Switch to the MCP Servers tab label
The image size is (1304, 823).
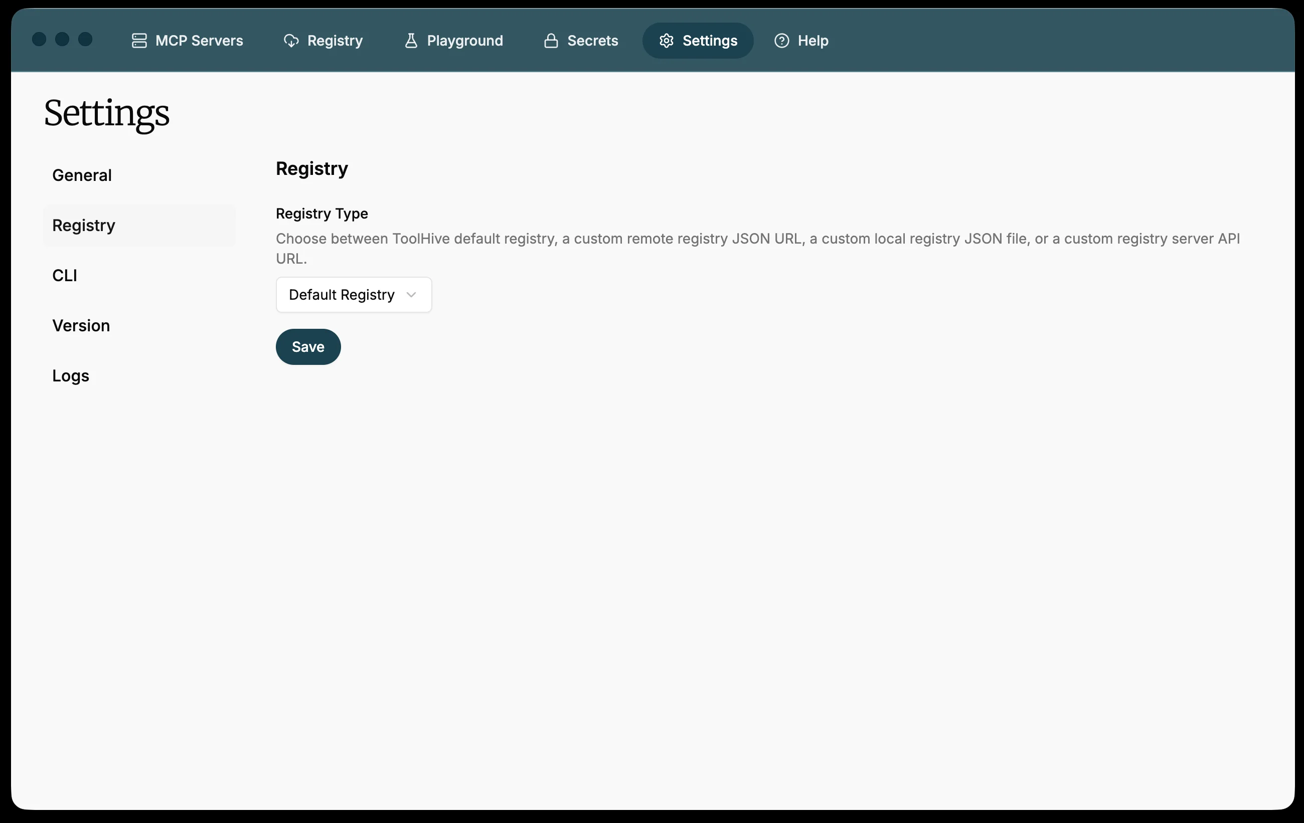pyautogui.click(x=199, y=41)
